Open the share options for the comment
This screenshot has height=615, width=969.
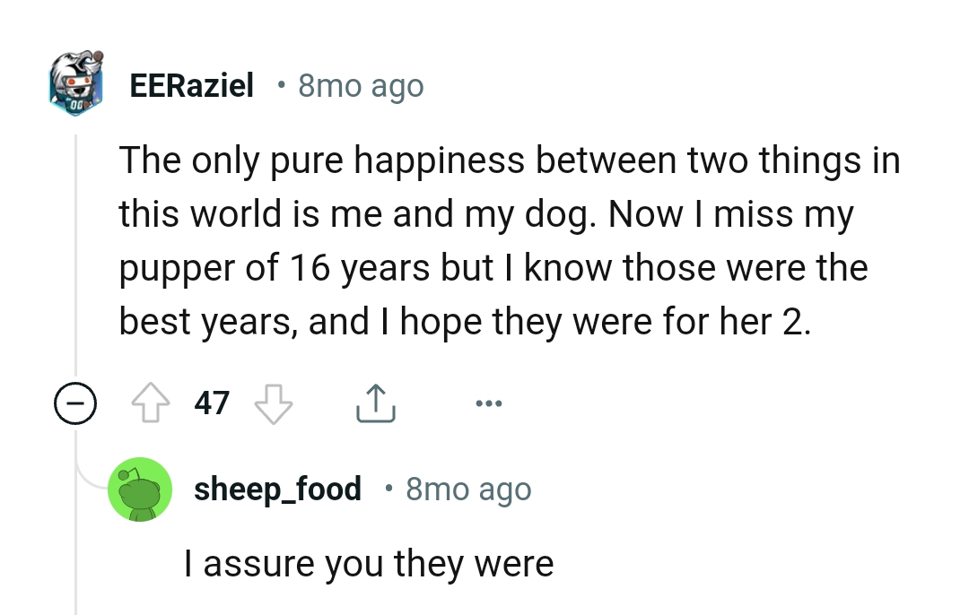pos(376,403)
